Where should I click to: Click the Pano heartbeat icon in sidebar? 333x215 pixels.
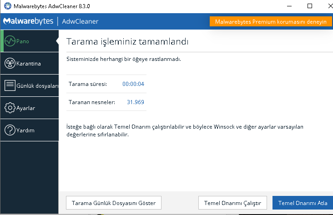[x=10, y=41]
